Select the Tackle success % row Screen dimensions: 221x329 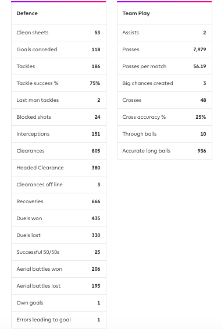click(59, 83)
